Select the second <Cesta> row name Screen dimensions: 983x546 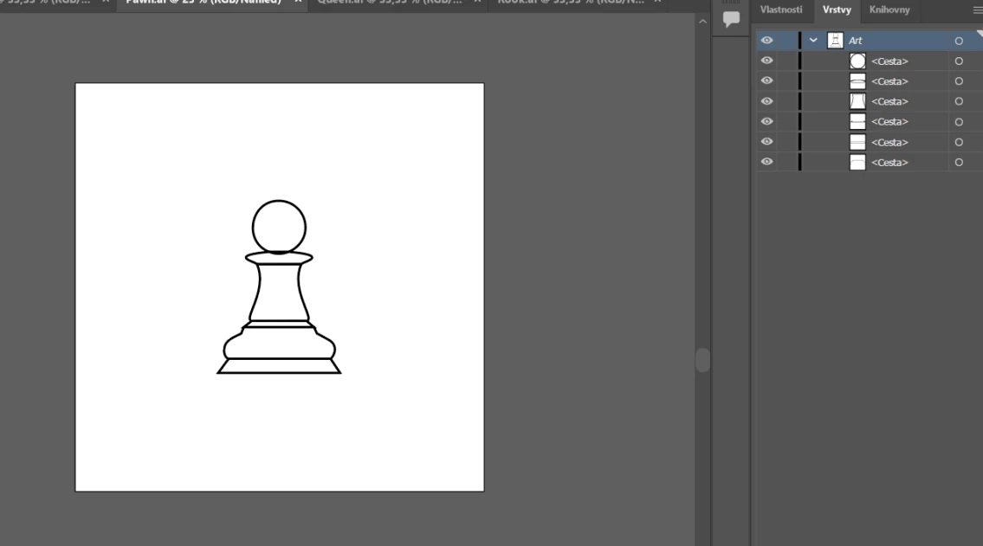click(889, 81)
